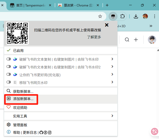Toggle the 让你的飞书更好用(优化版) script switch
Image resolution: width=159 pixels, height=139 pixels.
coord(9,75)
